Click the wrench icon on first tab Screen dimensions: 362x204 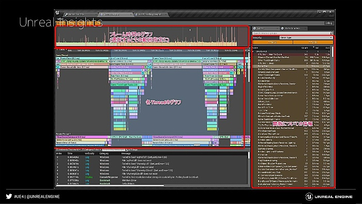[x=67, y=14]
